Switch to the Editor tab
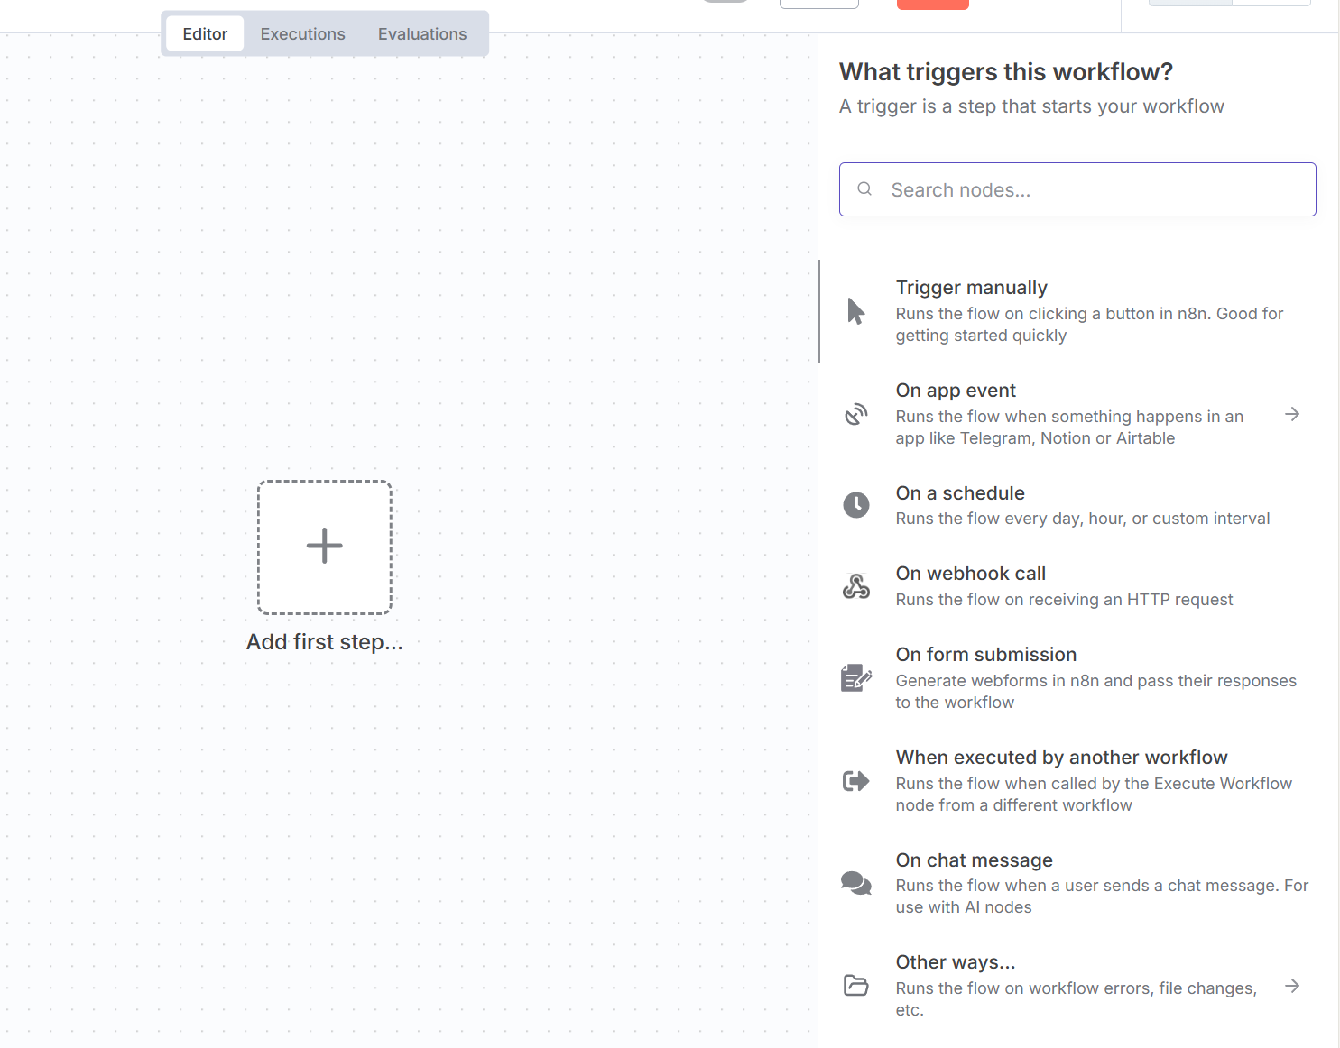The image size is (1340, 1048). tap(205, 34)
